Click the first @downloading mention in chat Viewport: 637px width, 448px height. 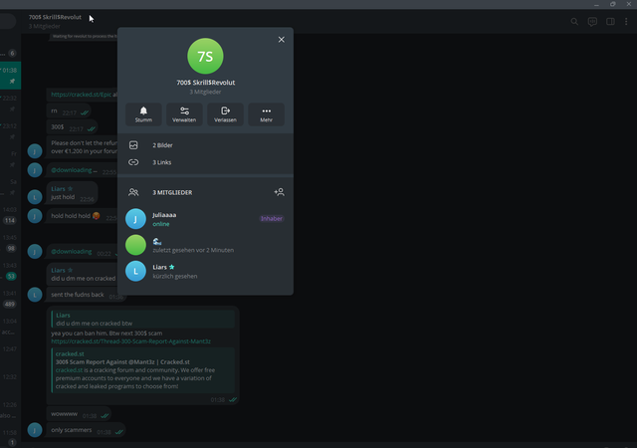72,170
